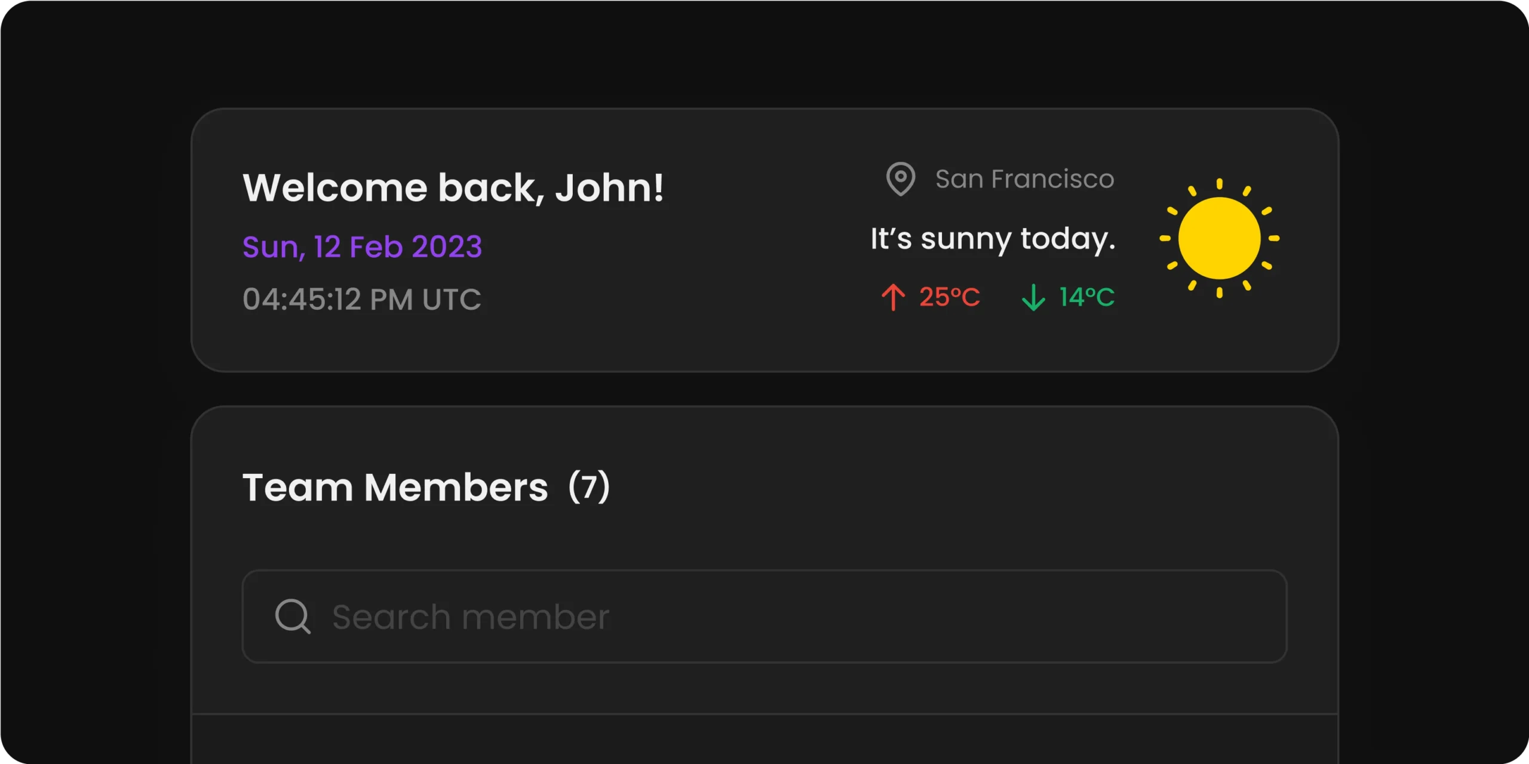Click the 25°C high temperature
Viewport: 1529px width, 764px height.
click(x=950, y=297)
